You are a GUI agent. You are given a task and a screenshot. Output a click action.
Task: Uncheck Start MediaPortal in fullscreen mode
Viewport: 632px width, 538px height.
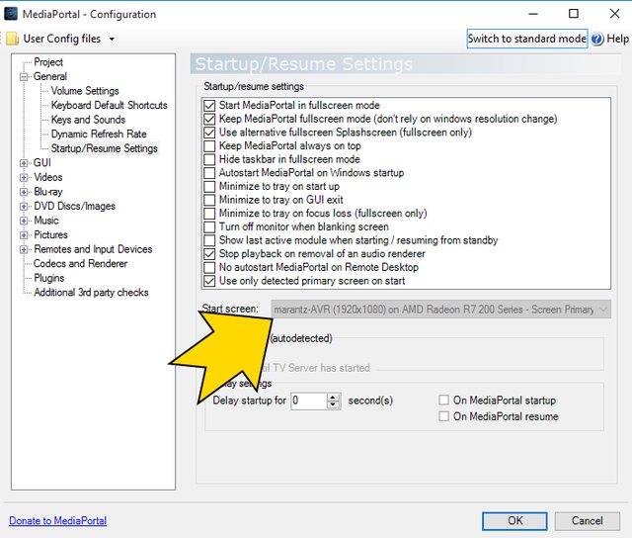[x=208, y=105]
